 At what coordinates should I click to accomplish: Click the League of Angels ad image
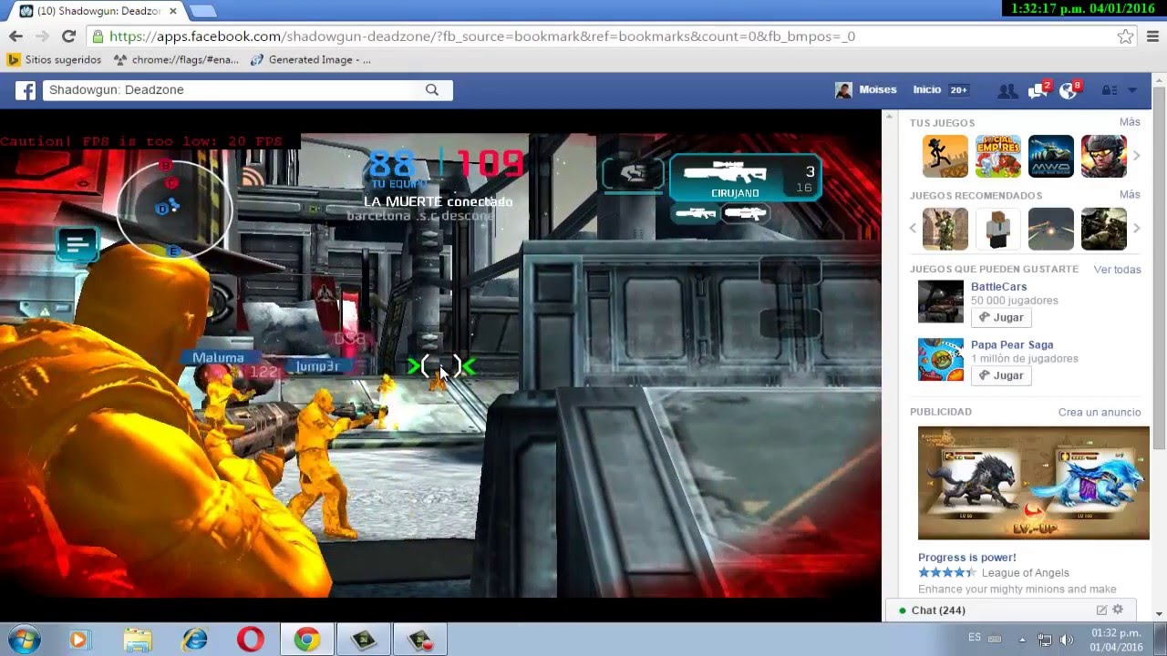(x=1034, y=483)
